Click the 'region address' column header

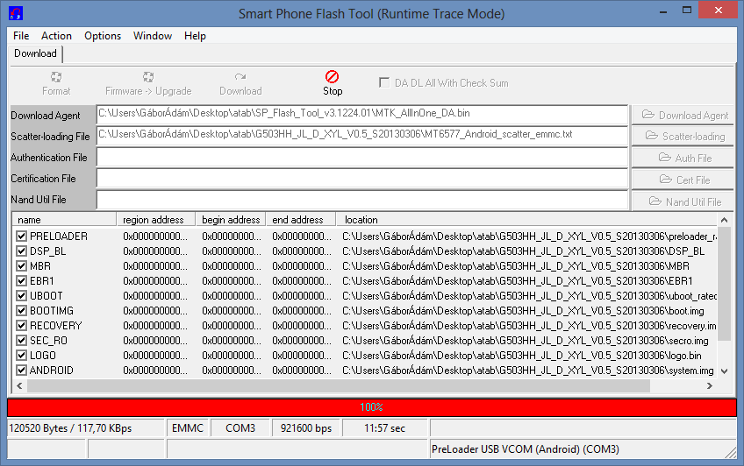pyautogui.click(x=156, y=220)
